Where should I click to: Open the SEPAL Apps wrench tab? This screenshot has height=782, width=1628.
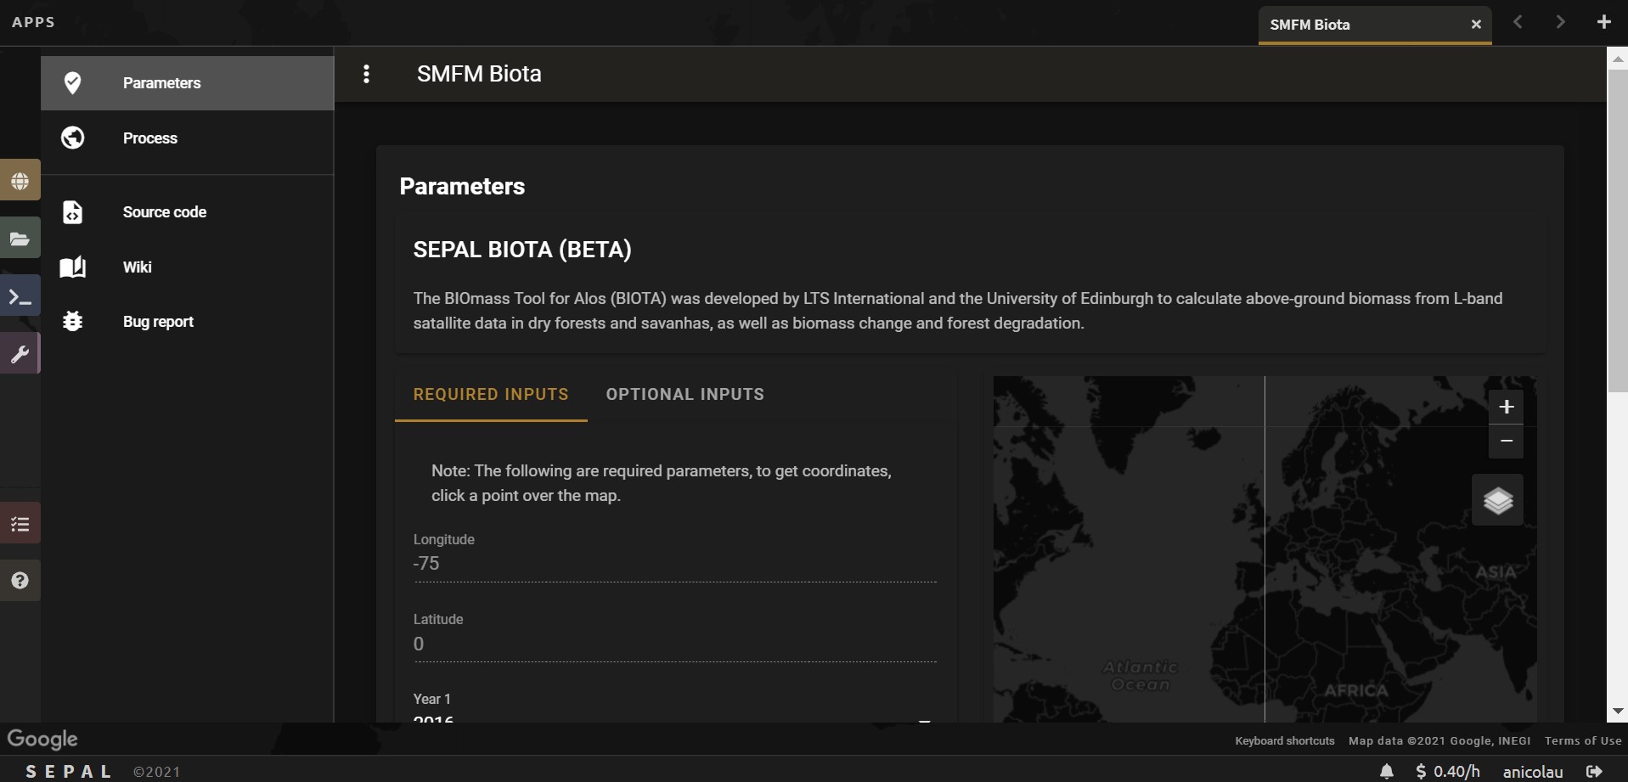(x=20, y=354)
